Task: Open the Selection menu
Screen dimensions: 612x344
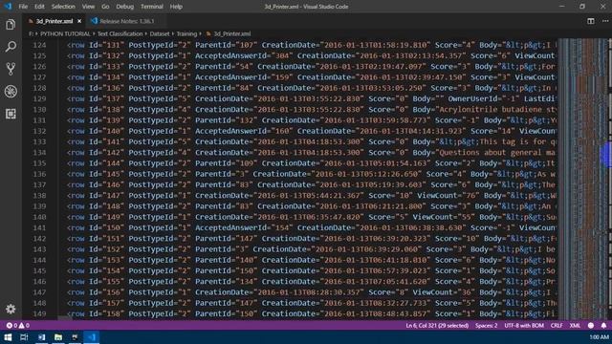Action: pyautogui.click(x=63, y=7)
